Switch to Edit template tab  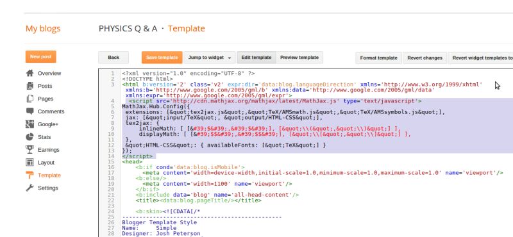(256, 58)
